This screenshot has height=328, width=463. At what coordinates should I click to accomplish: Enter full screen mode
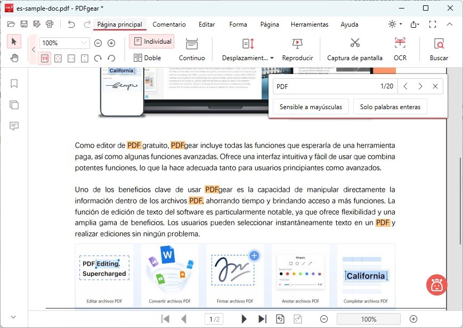click(x=433, y=24)
